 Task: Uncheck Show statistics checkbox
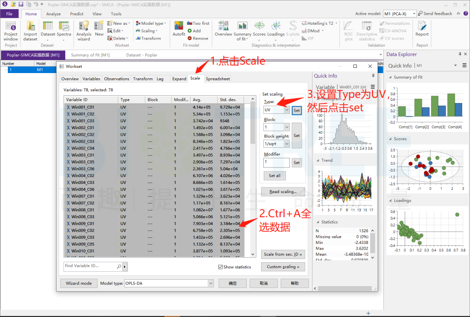[x=221, y=267]
